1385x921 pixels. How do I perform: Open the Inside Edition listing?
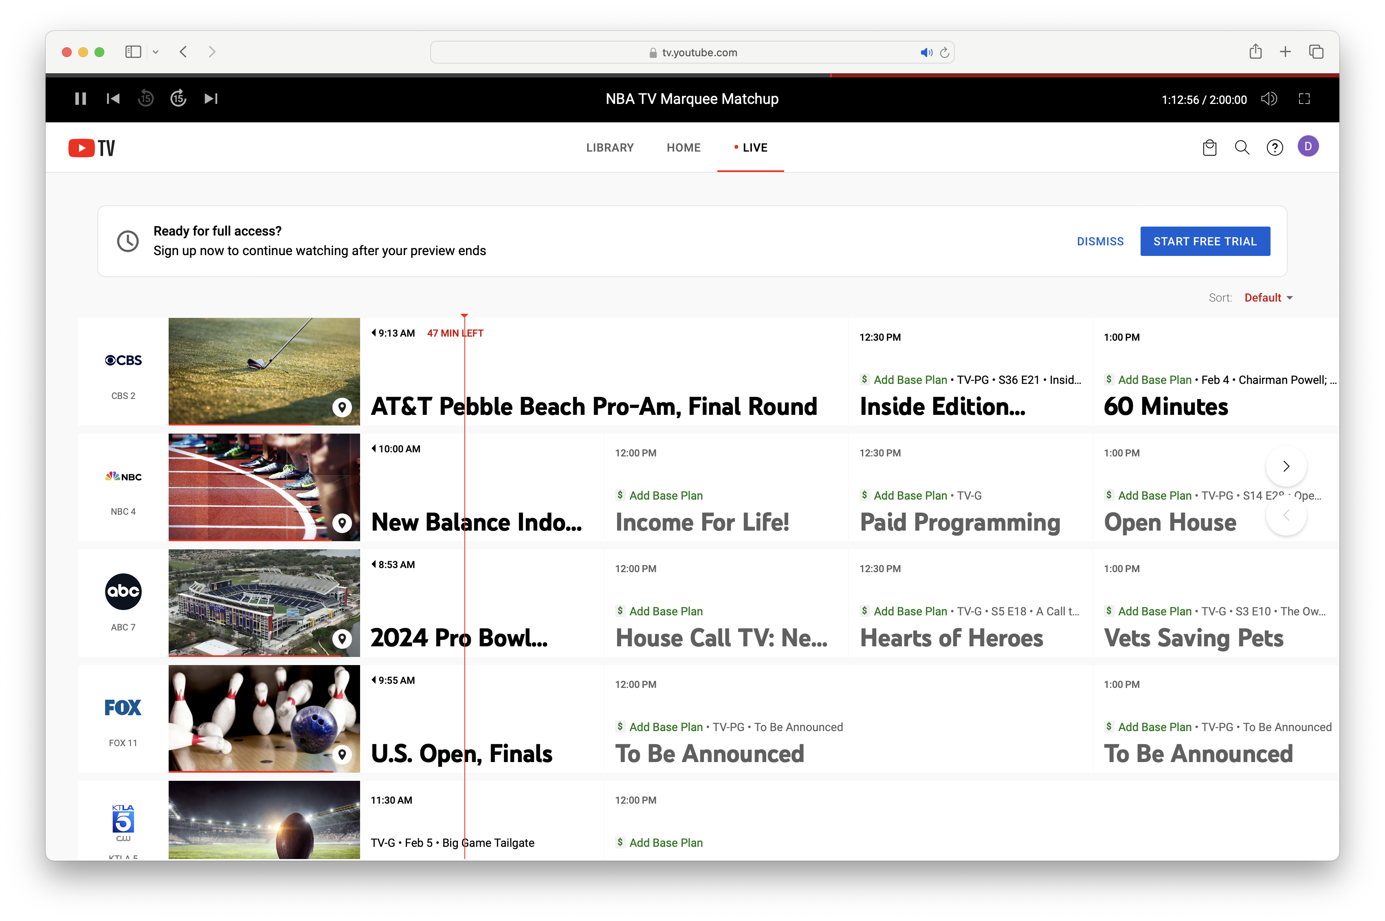pos(970,371)
